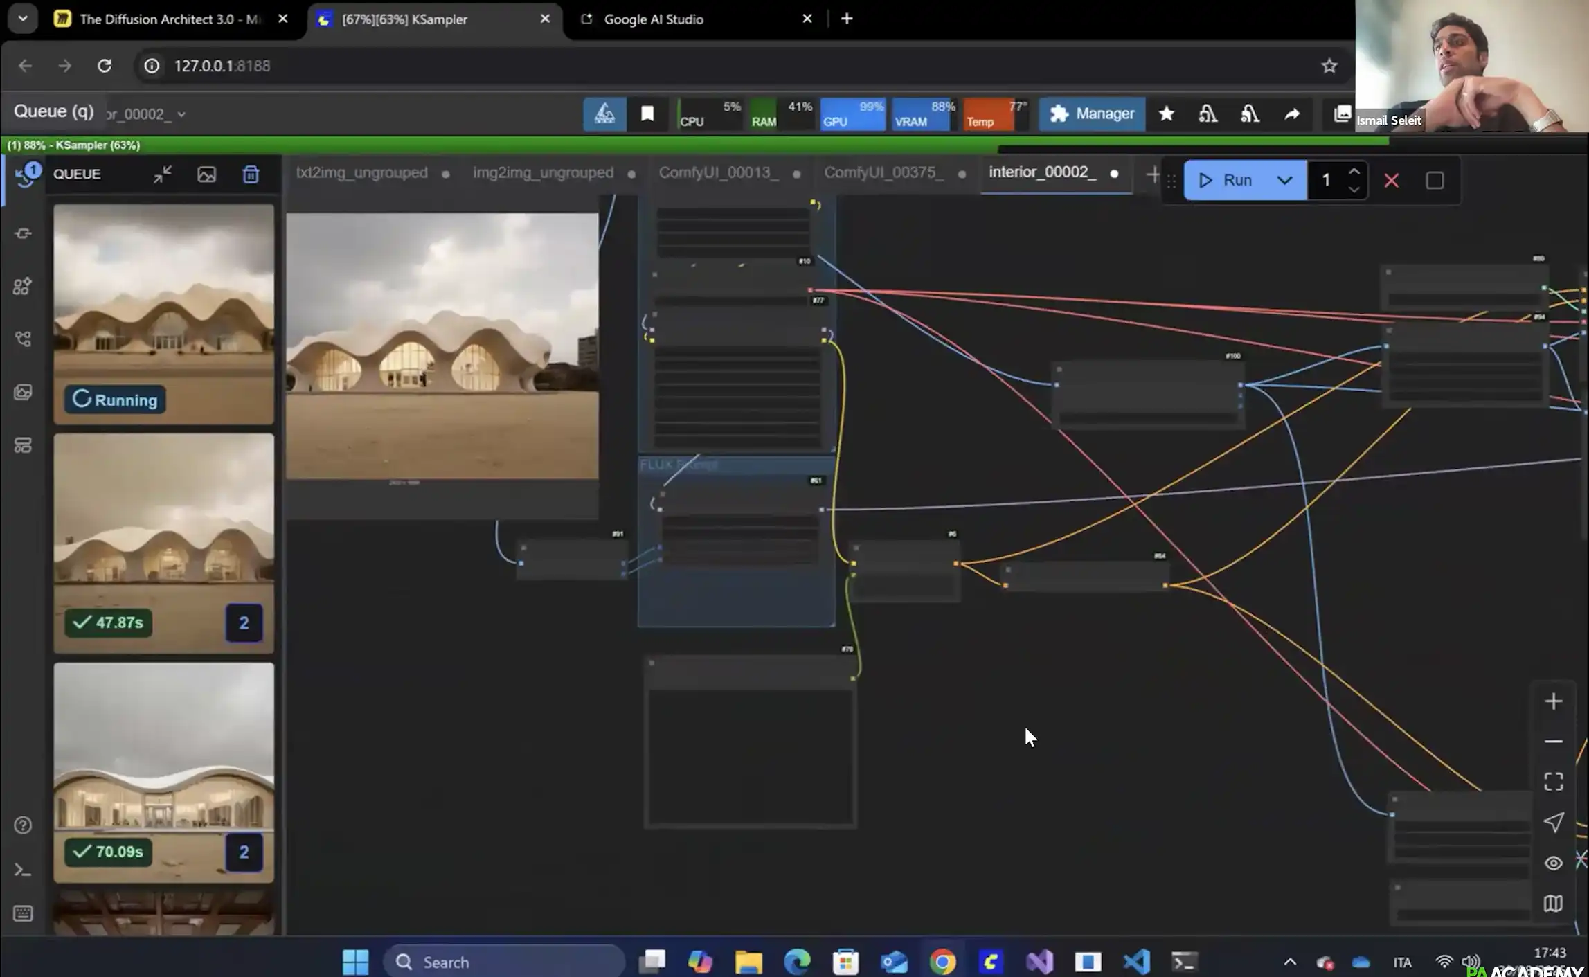Viewport: 1589px width, 977px height.
Task: Switch to txt2img_ungrouped tab
Action: pyautogui.click(x=362, y=172)
